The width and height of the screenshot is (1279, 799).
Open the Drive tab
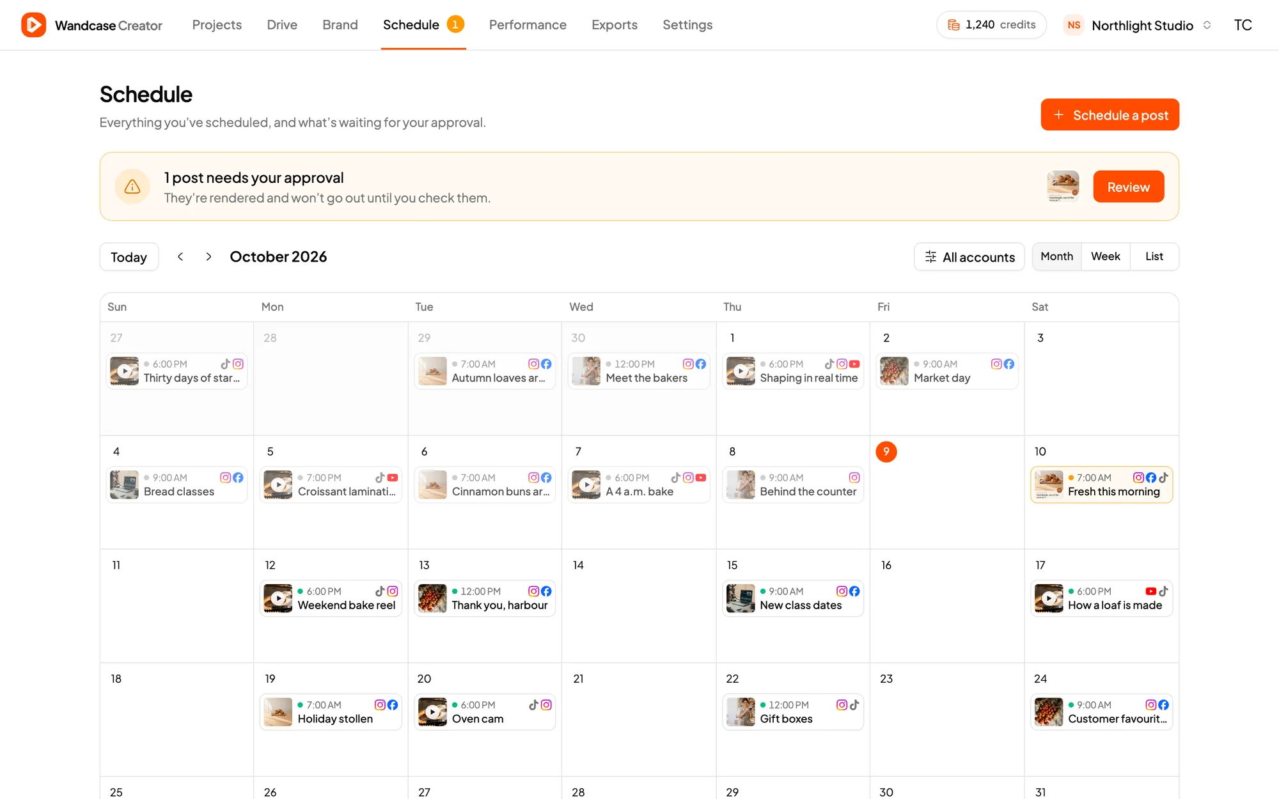point(282,25)
